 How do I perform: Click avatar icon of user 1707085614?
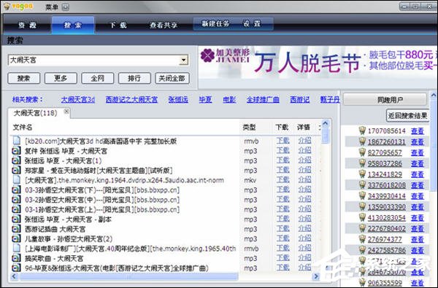point(362,131)
